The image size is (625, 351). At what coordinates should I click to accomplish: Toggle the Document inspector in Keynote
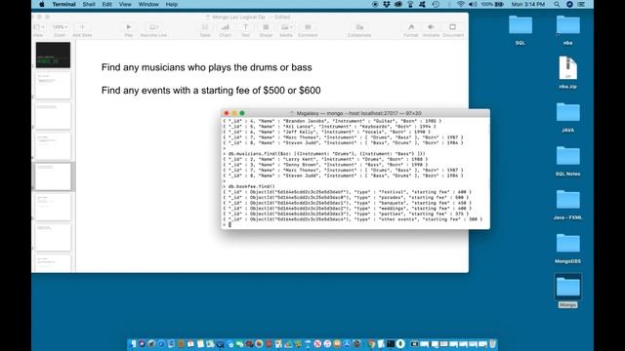[x=452, y=27]
